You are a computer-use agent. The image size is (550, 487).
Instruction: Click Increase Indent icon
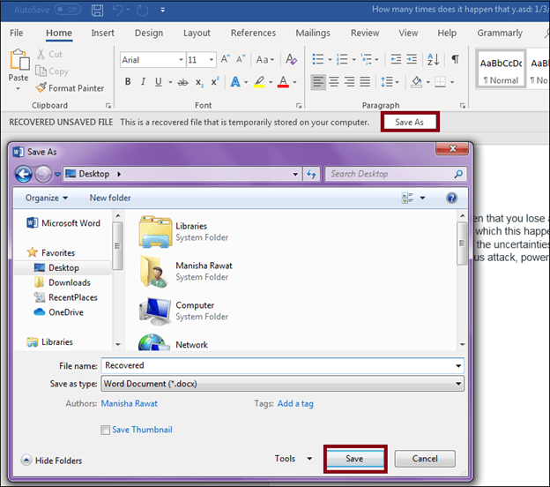point(412,59)
